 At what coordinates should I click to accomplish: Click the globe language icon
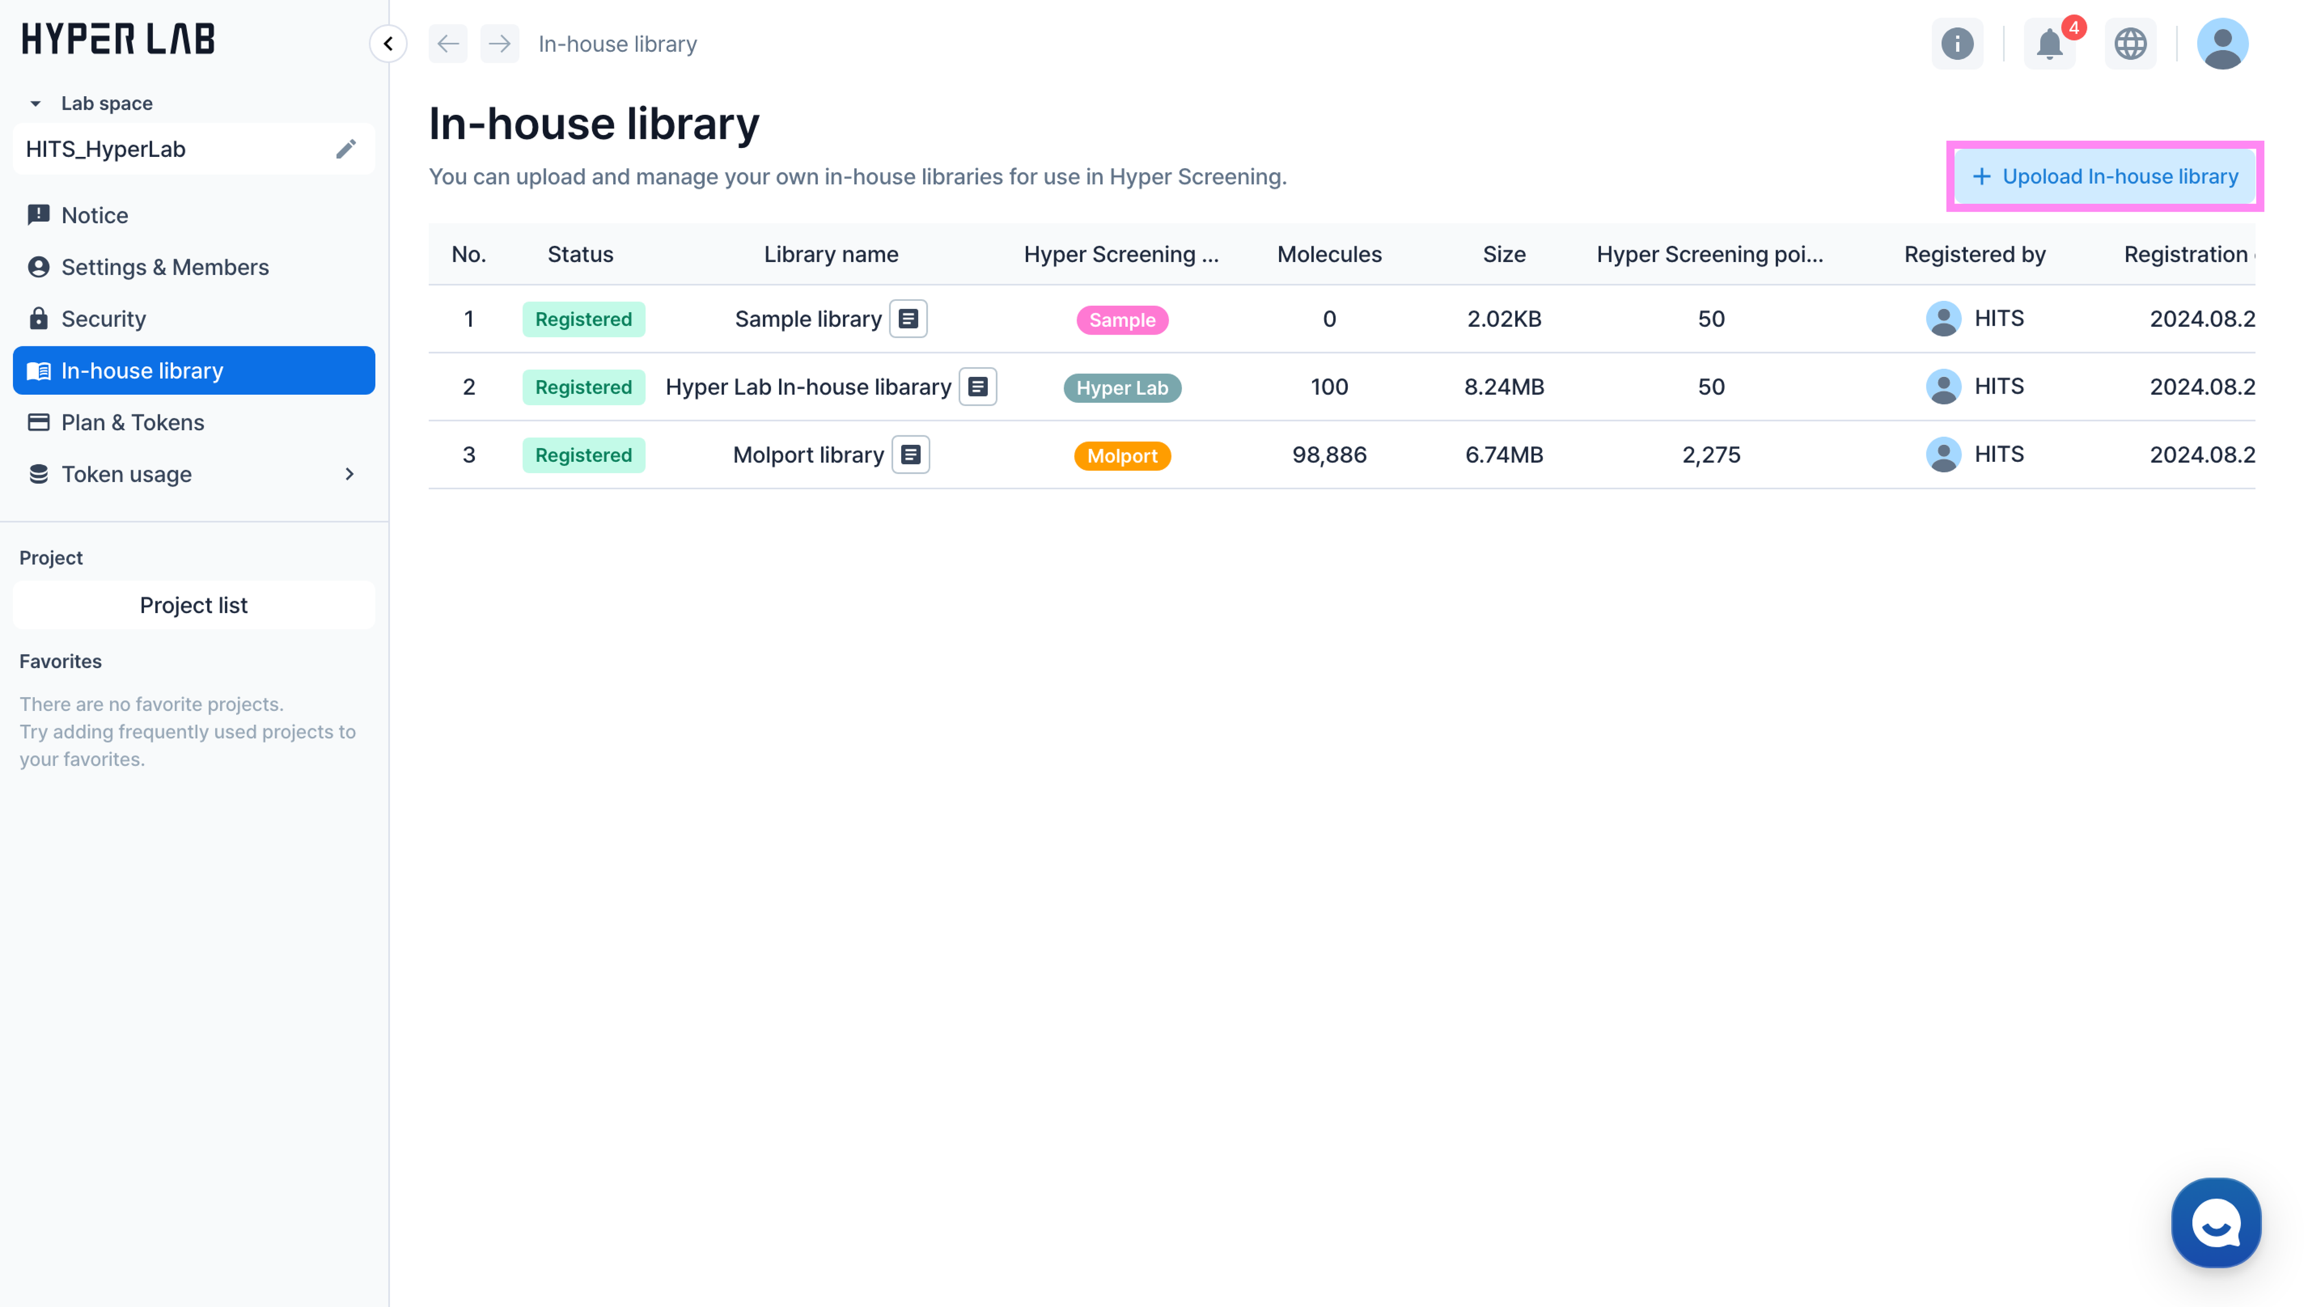click(2130, 44)
